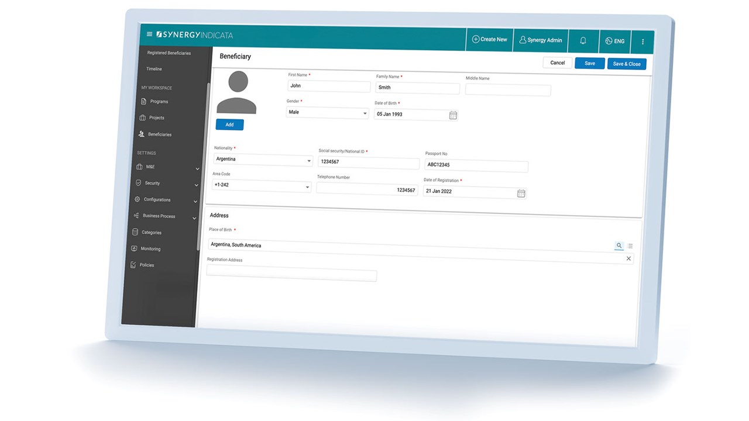Click the Family Name field with Smith
This screenshot has width=749, height=421.
tap(417, 88)
